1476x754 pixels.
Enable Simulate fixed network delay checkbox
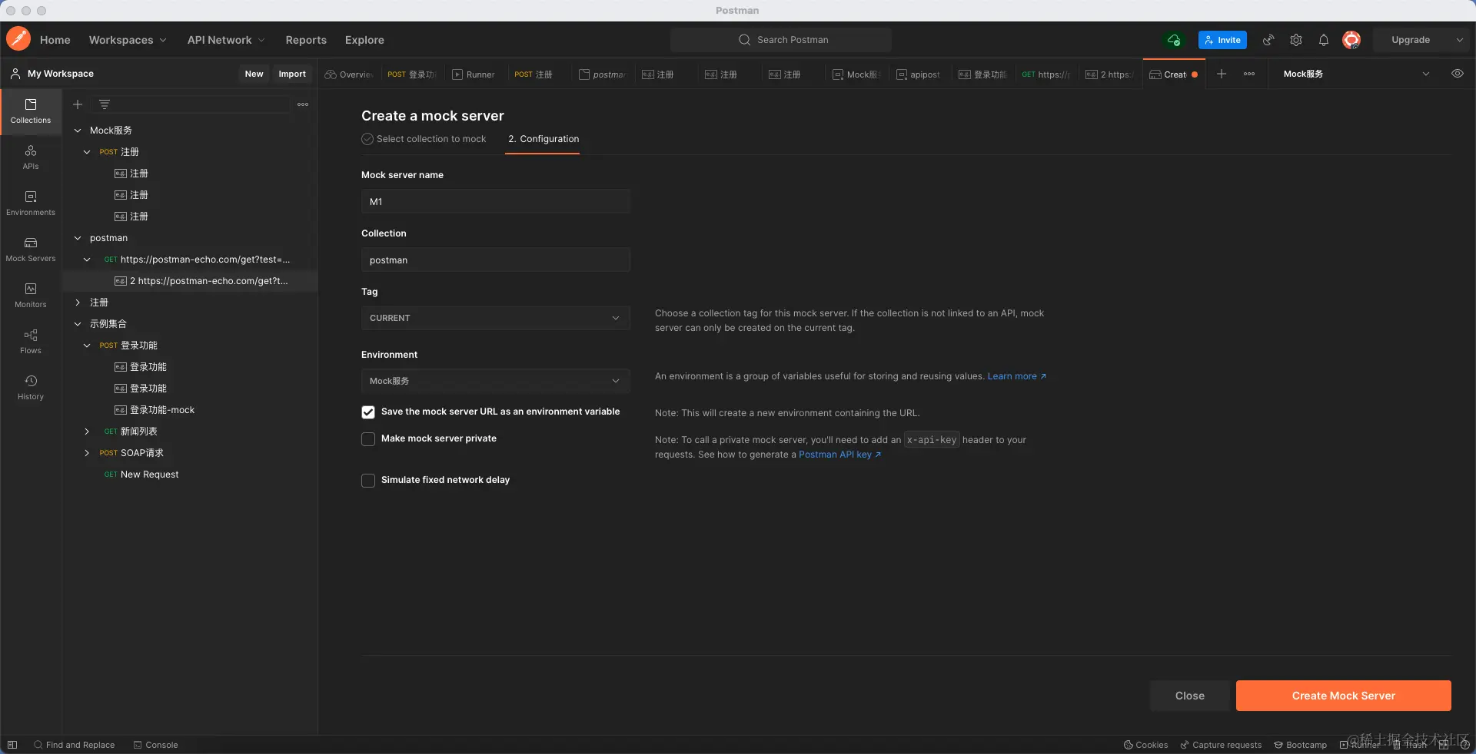coord(368,481)
